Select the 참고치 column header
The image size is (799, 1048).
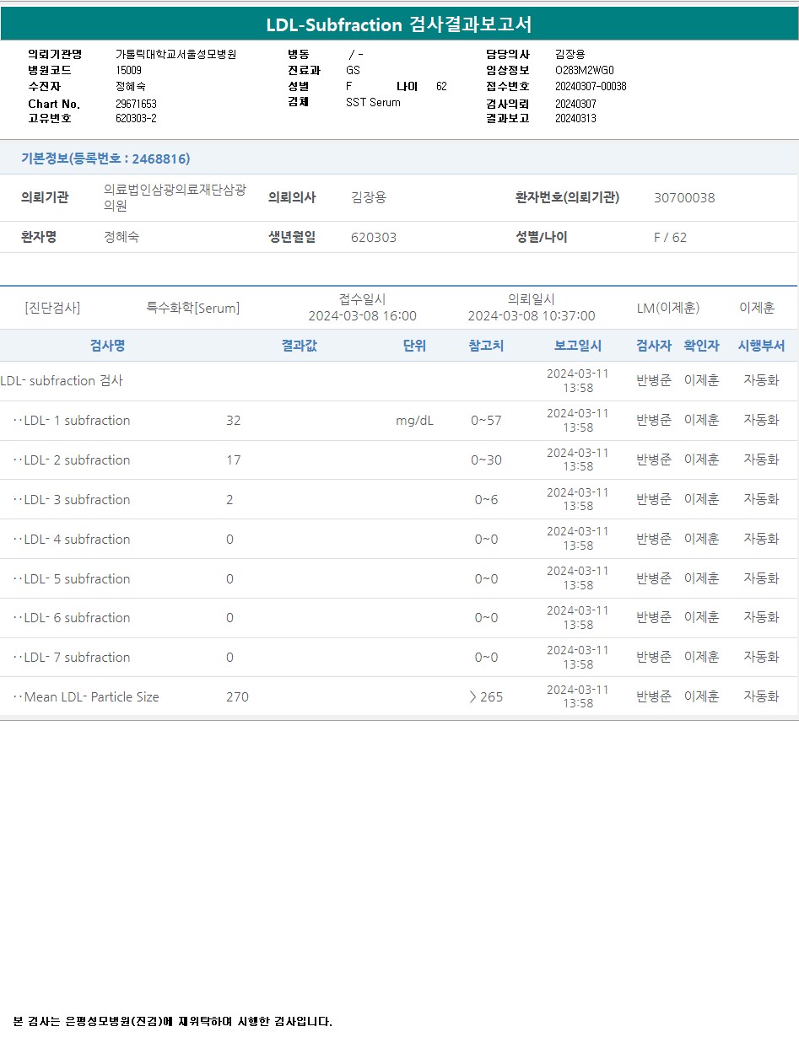pyautogui.click(x=486, y=346)
